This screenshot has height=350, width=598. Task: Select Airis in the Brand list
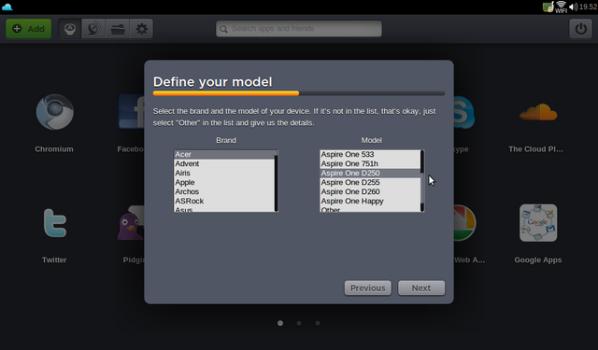pos(224,173)
